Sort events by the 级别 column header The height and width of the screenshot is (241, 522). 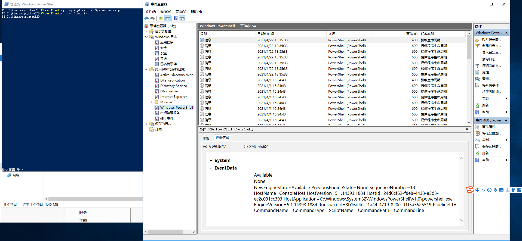pos(227,34)
